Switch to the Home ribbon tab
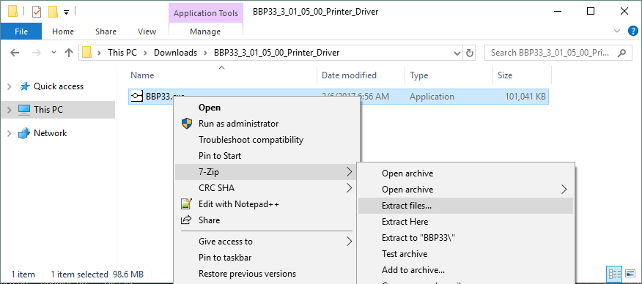642x284 pixels. coord(63,31)
